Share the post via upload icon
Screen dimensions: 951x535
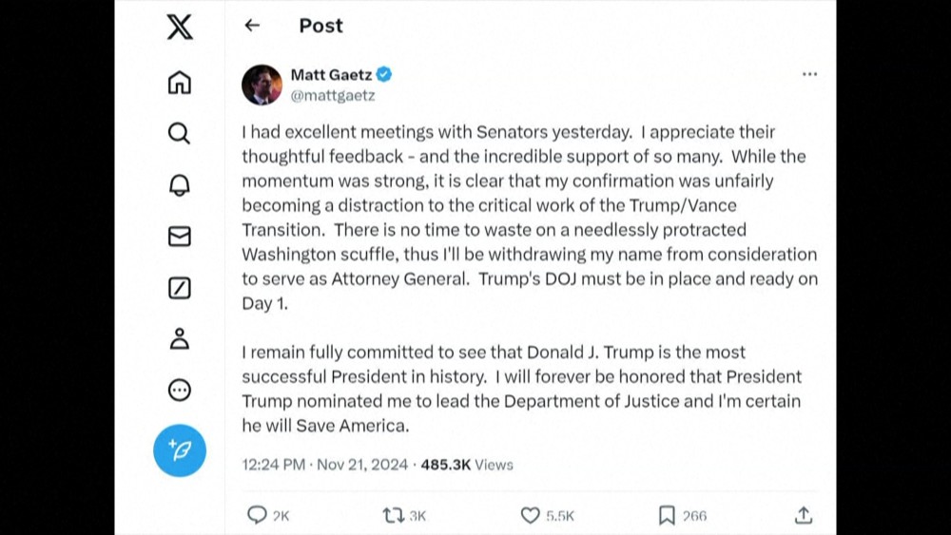click(x=804, y=515)
